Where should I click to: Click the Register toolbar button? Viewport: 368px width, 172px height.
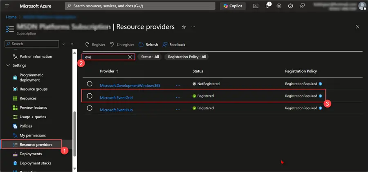click(95, 45)
